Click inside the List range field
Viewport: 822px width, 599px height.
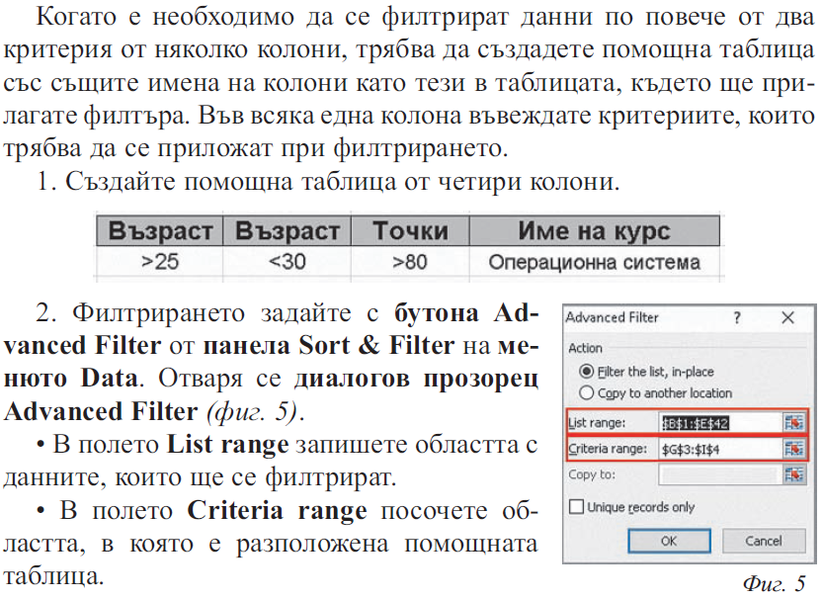coord(718,422)
